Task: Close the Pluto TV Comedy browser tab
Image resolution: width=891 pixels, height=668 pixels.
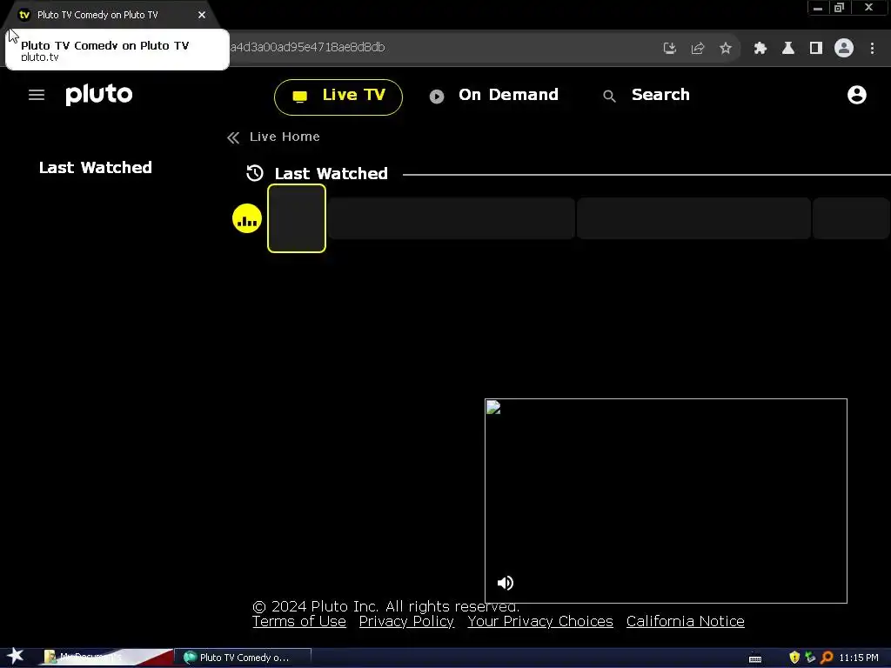Action: pos(202,15)
